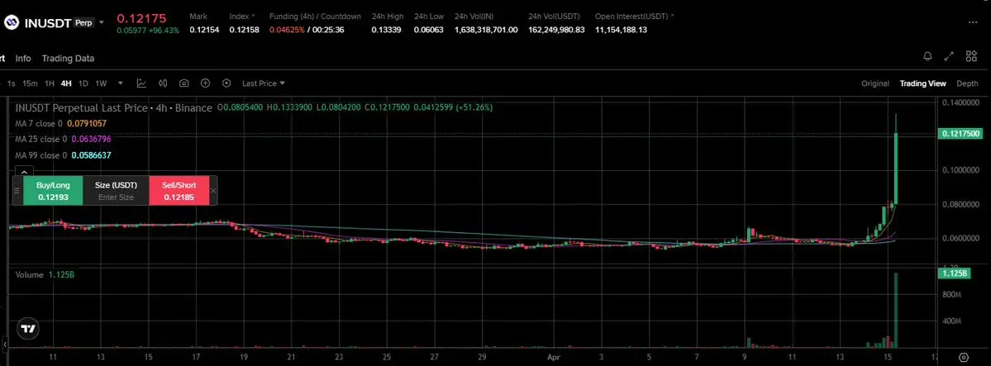
Task: Click the Buy/Long 0.12193 button
Action: pyautogui.click(x=53, y=190)
